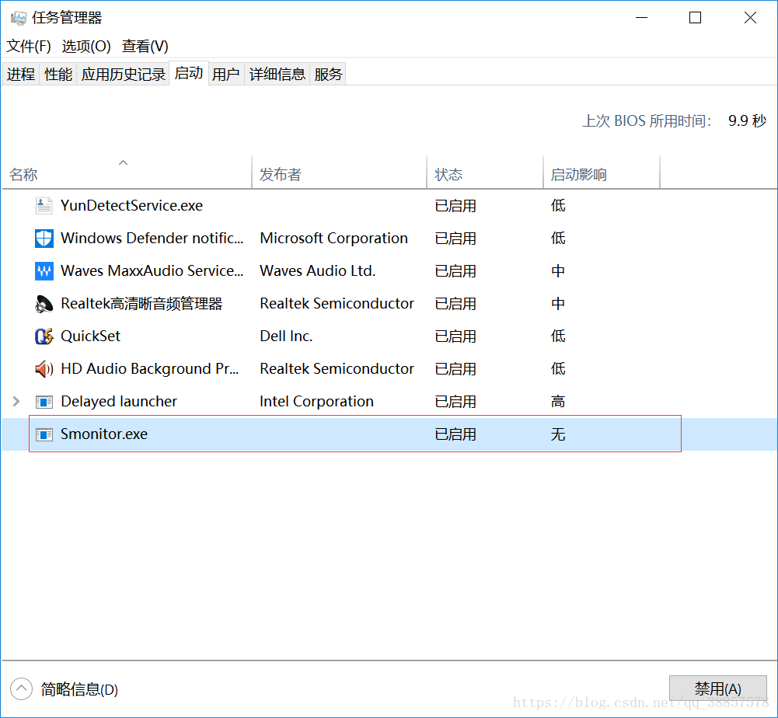Click the 低 impact value for QuickSet
Image resolution: width=778 pixels, height=718 pixels.
point(558,336)
